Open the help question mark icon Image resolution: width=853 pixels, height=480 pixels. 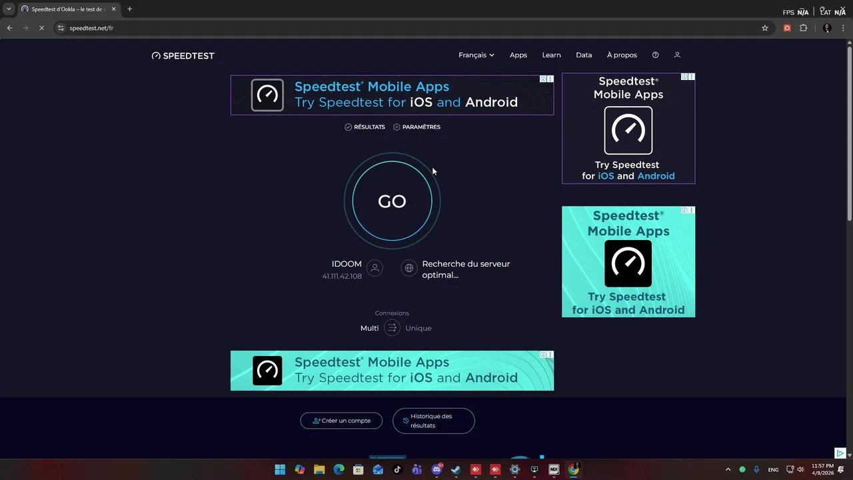pyautogui.click(x=655, y=55)
